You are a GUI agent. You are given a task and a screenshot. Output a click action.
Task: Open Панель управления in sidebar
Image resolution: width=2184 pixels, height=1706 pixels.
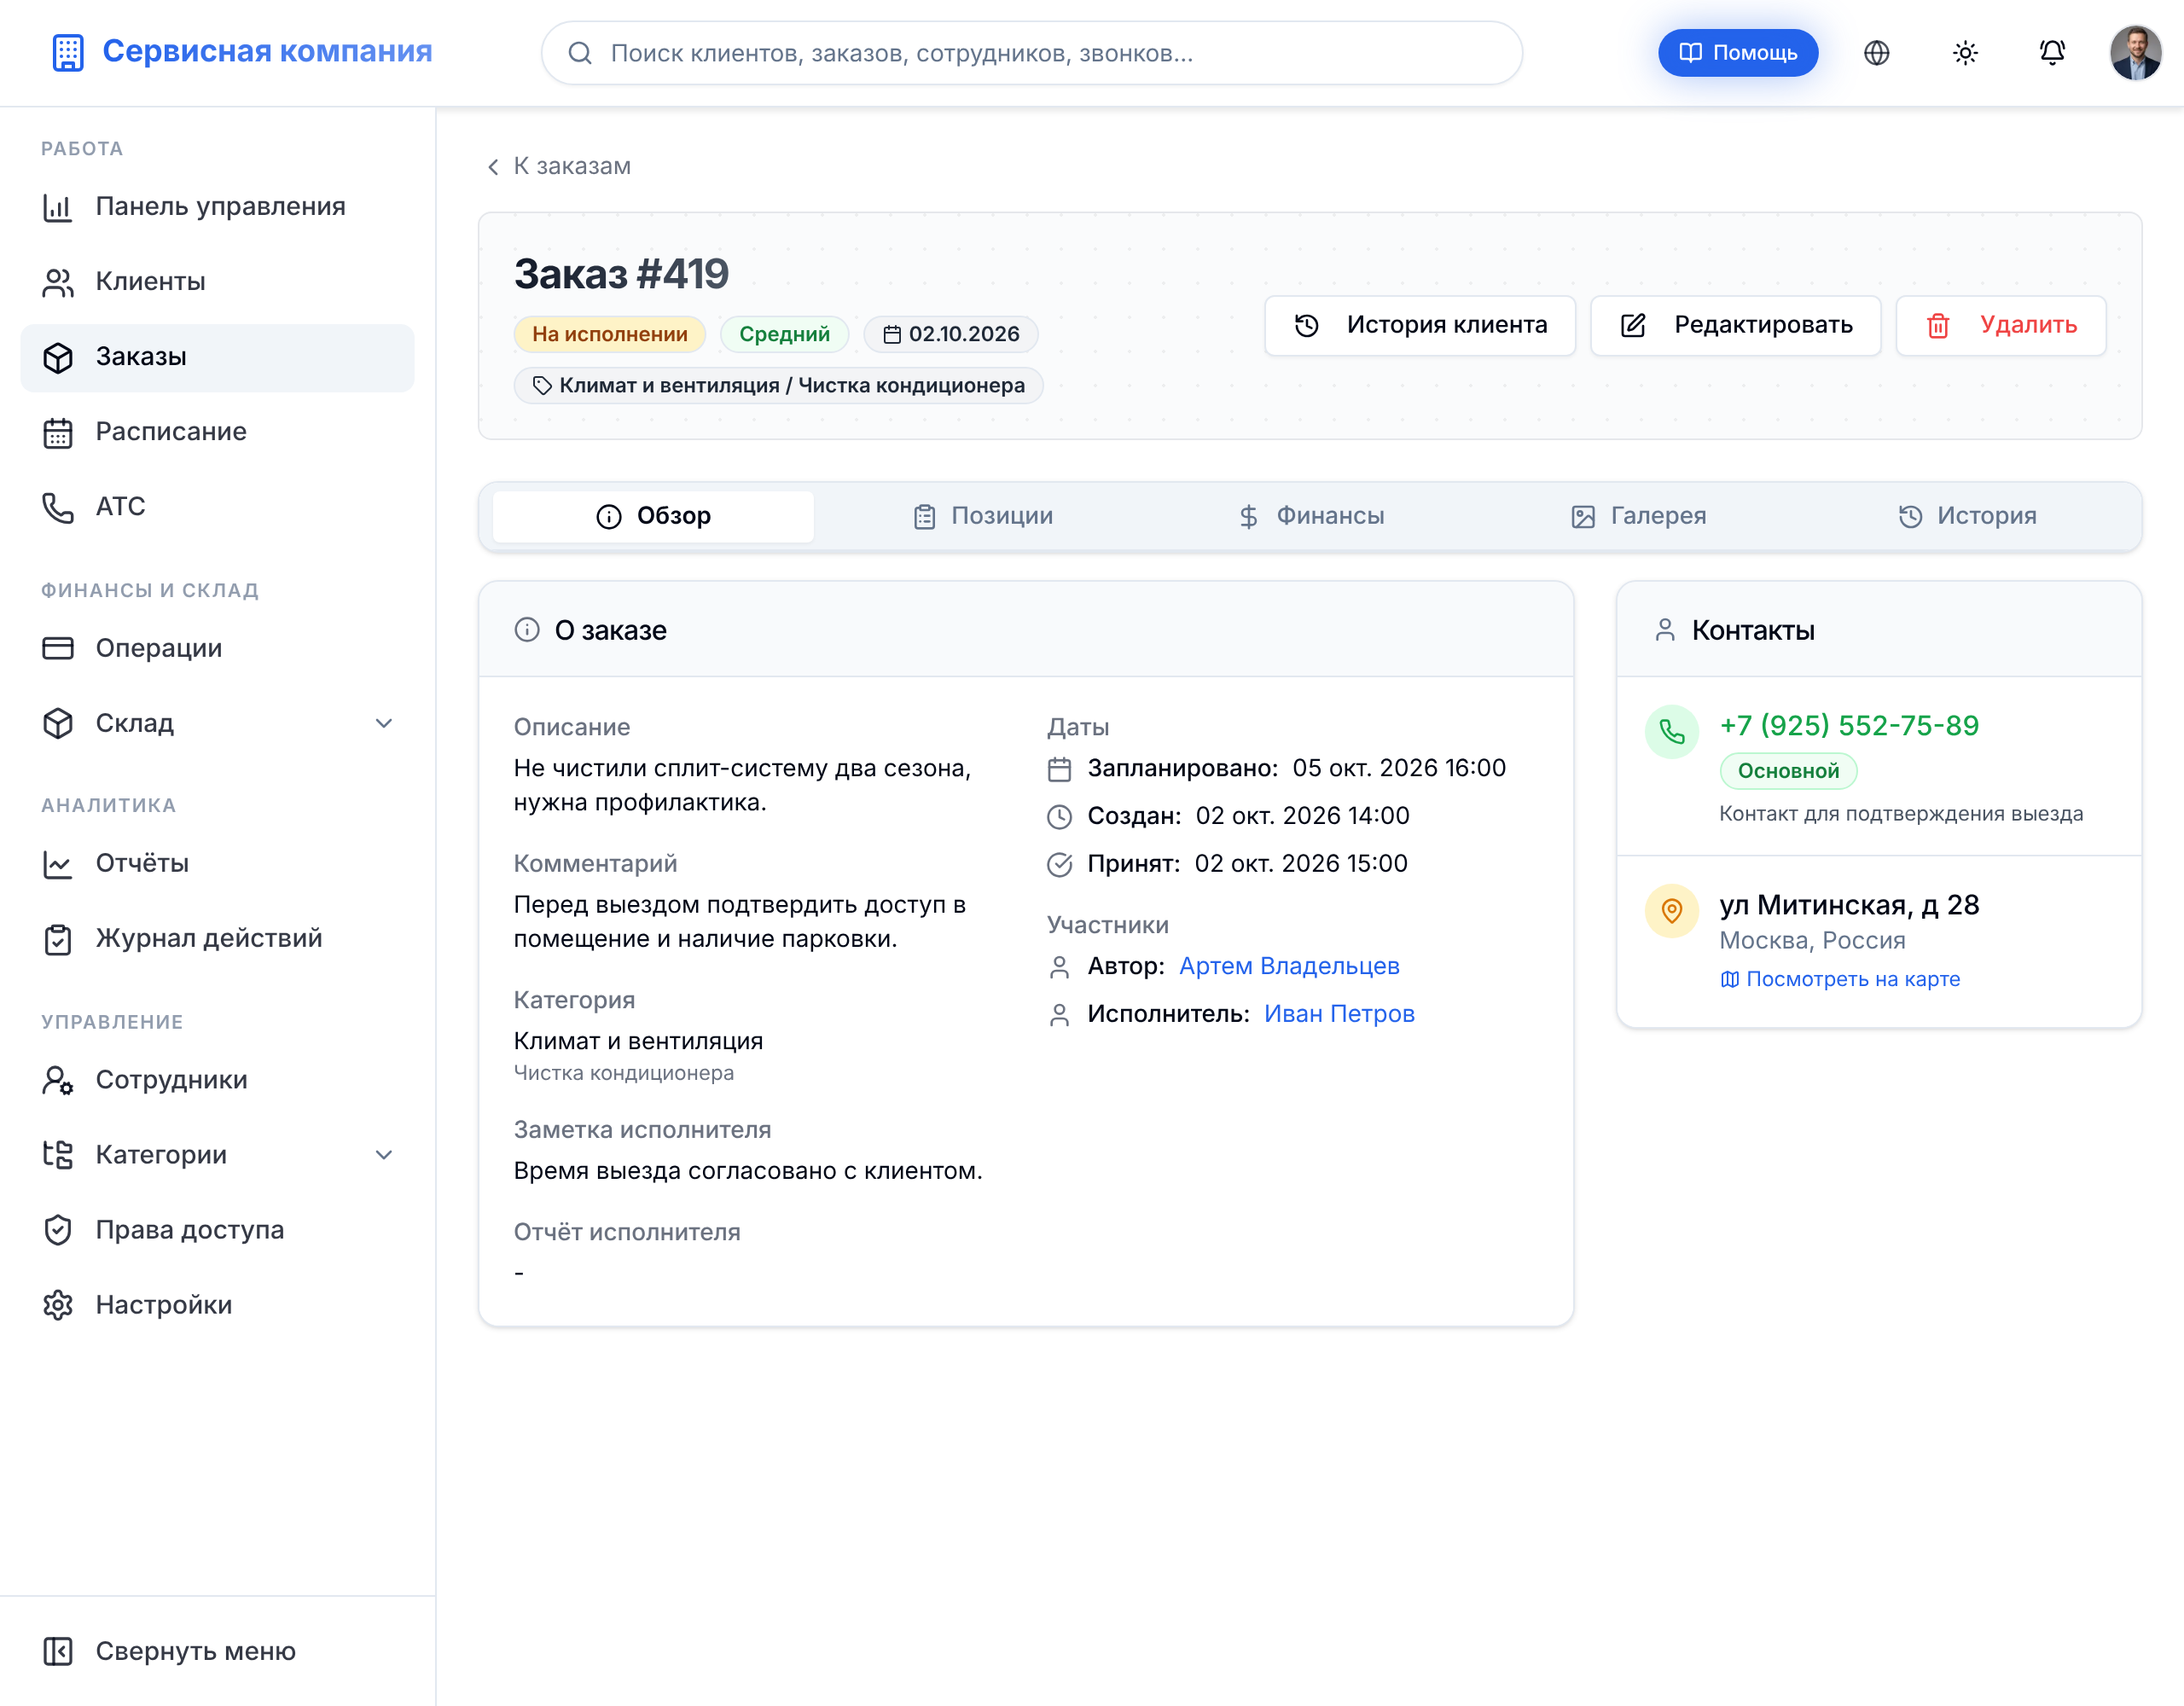pos(217,207)
